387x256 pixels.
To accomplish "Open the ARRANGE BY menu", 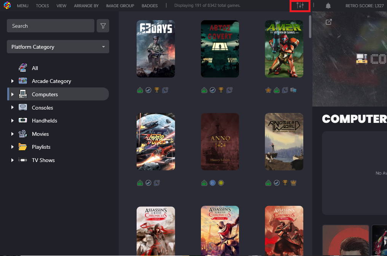I will tap(86, 6).
